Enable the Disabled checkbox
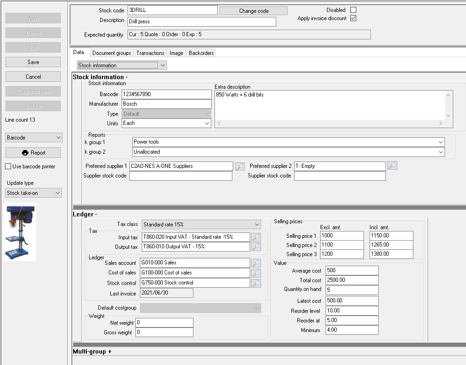466x365 pixels. pyautogui.click(x=354, y=10)
